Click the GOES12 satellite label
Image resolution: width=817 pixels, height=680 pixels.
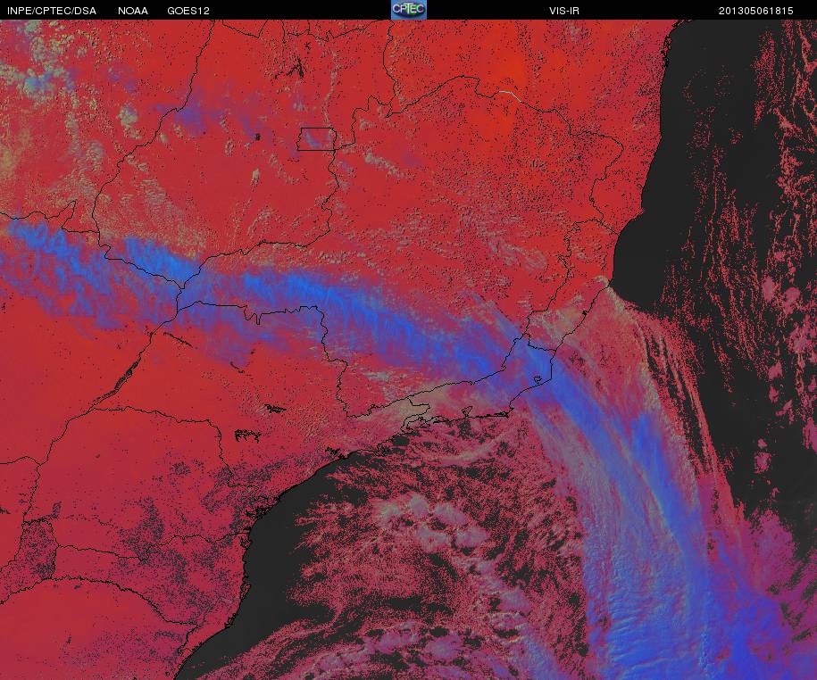(x=188, y=11)
